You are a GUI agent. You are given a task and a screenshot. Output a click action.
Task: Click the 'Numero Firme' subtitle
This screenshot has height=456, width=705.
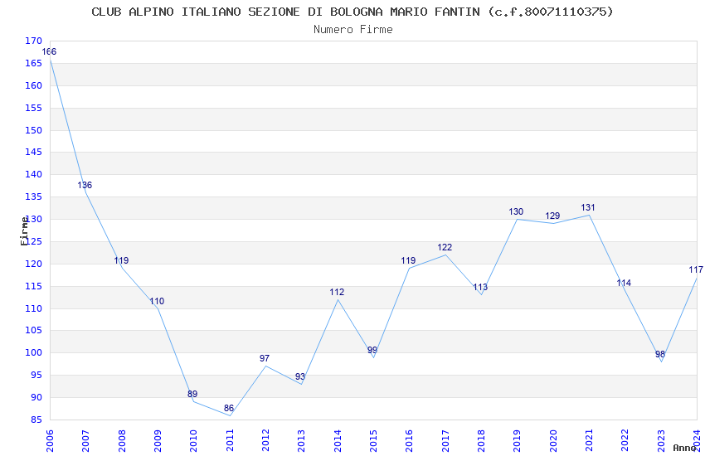[x=353, y=30]
